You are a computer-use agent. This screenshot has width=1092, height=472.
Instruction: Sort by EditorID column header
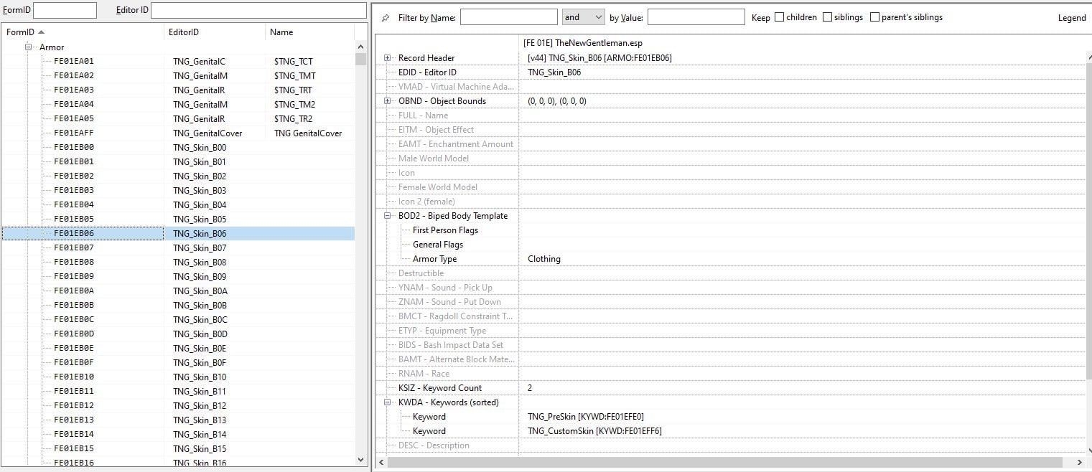[214, 32]
